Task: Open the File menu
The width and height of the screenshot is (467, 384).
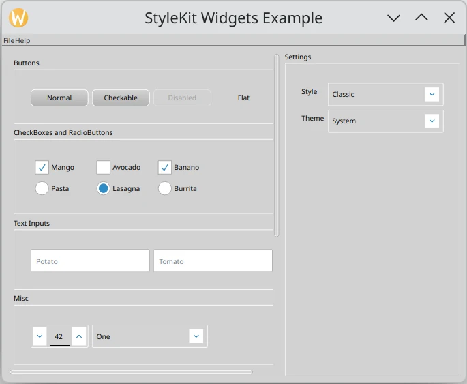Action: click(x=9, y=40)
